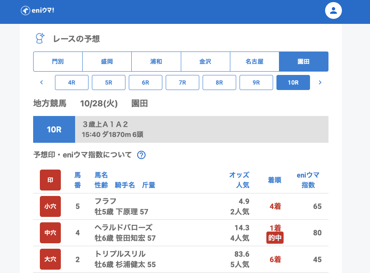
Task: Open the user account profile icon
Action: pos(334,10)
